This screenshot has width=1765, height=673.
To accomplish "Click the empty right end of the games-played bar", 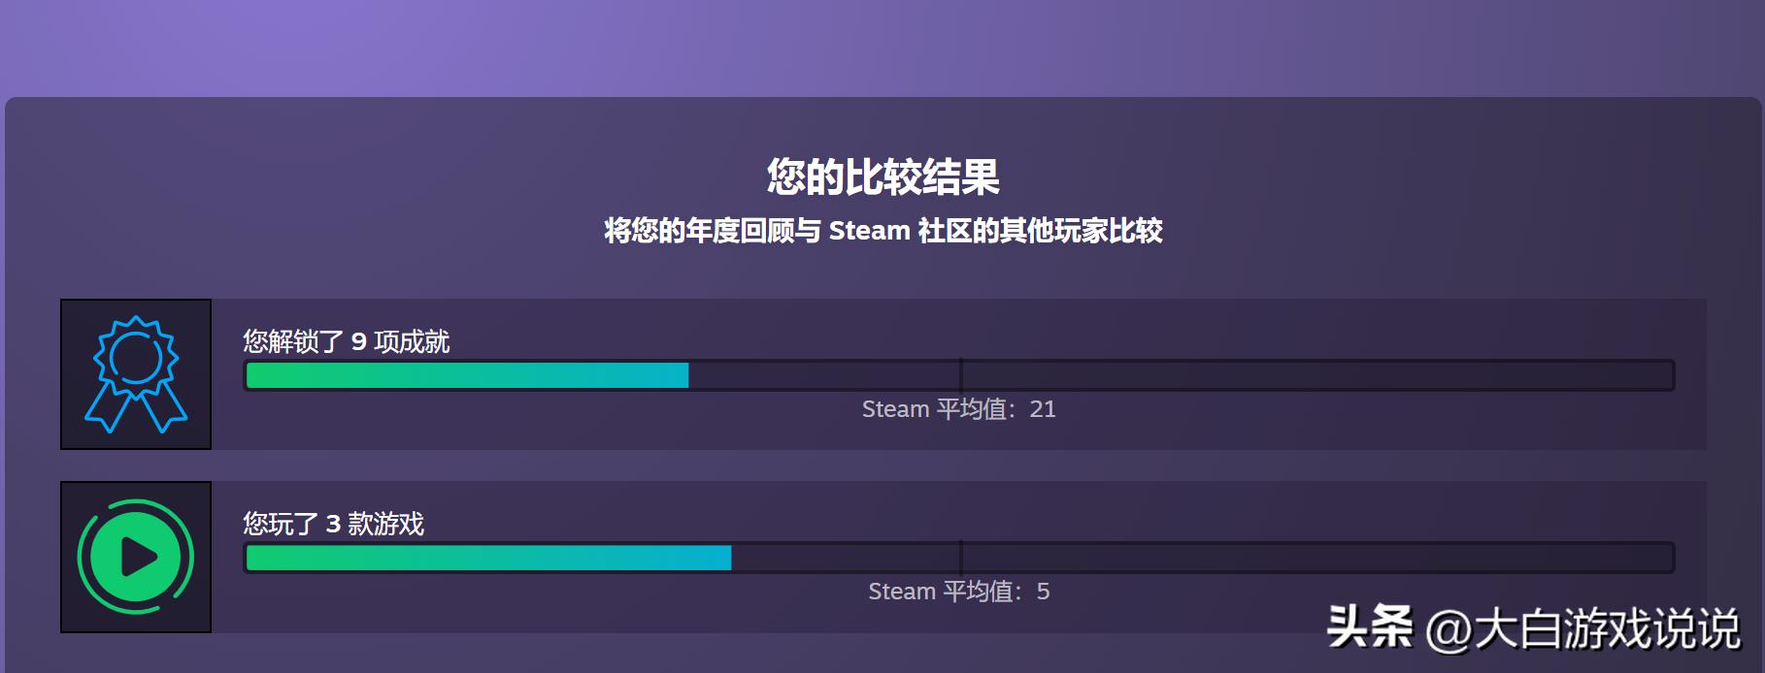I will point(1602,558).
